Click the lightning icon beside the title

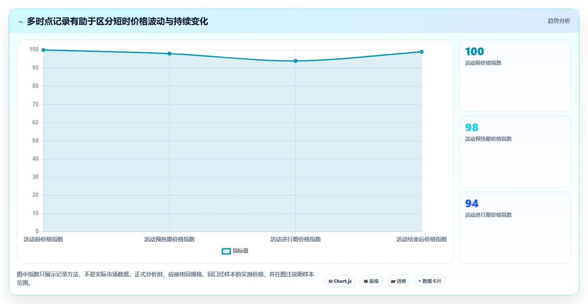[x=21, y=21]
